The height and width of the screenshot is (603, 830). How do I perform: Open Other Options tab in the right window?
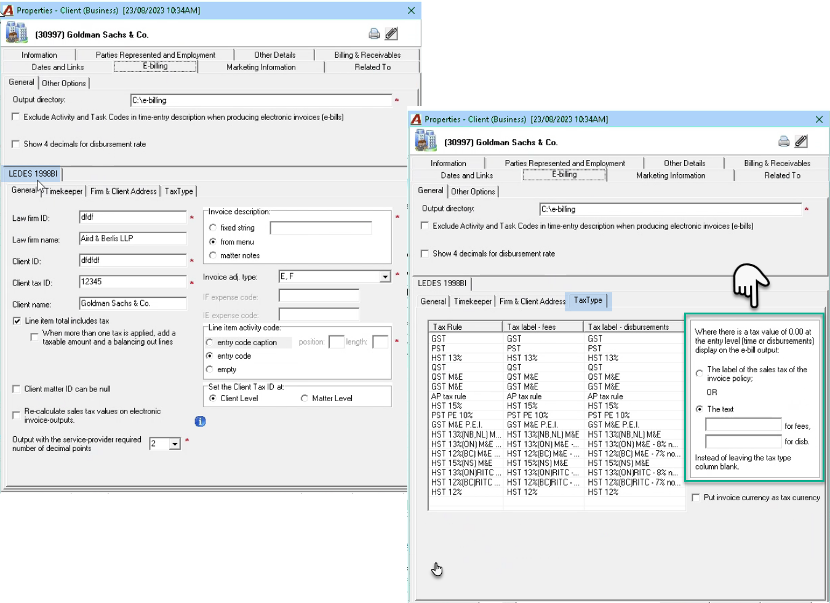tap(473, 191)
